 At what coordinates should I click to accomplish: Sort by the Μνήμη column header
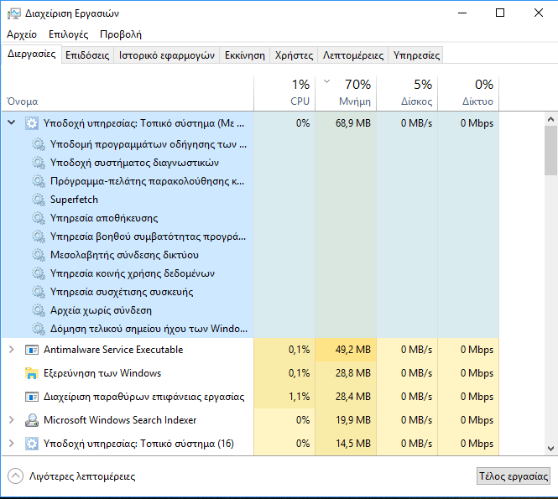[346, 94]
